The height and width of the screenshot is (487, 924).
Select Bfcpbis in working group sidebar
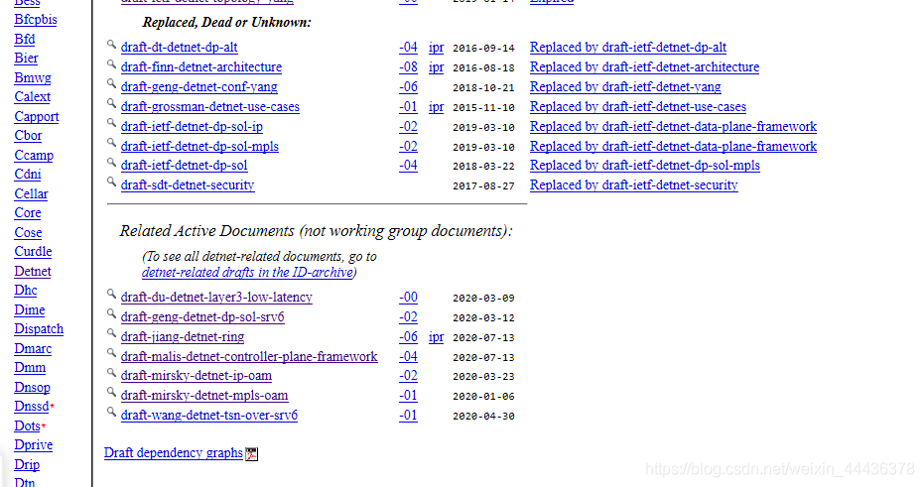click(36, 20)
